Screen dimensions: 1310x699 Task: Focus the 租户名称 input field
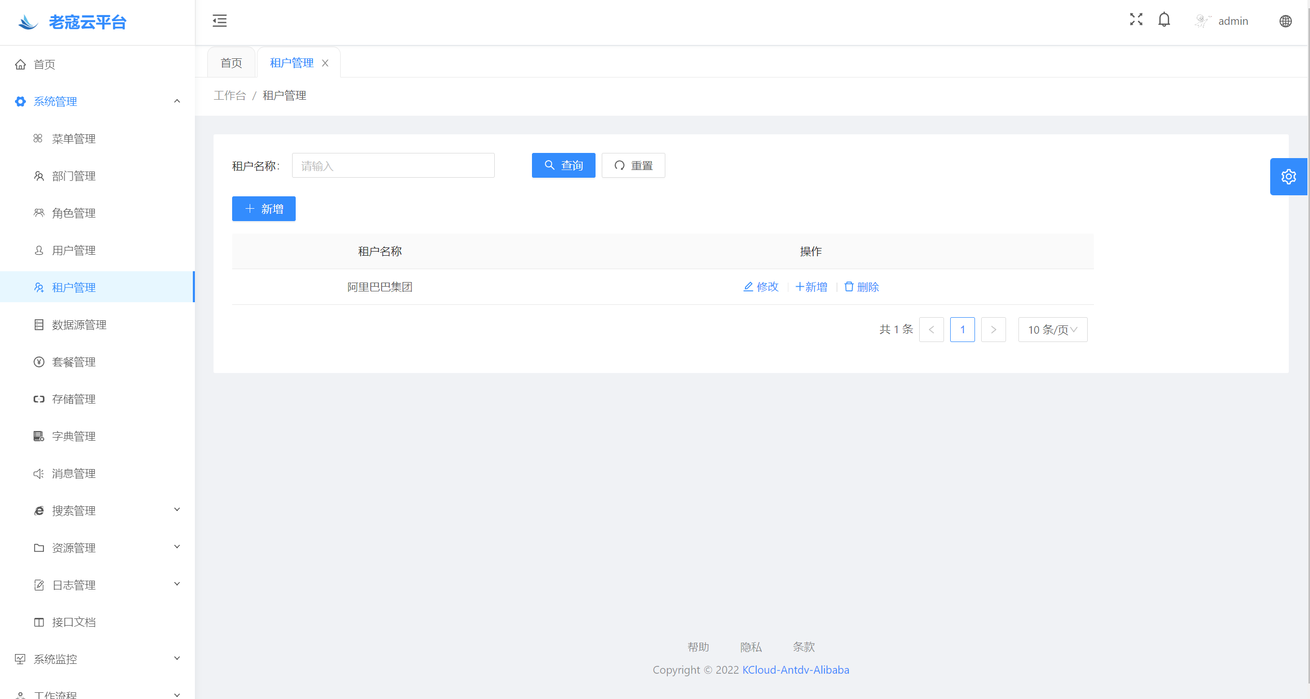point(393,165)
